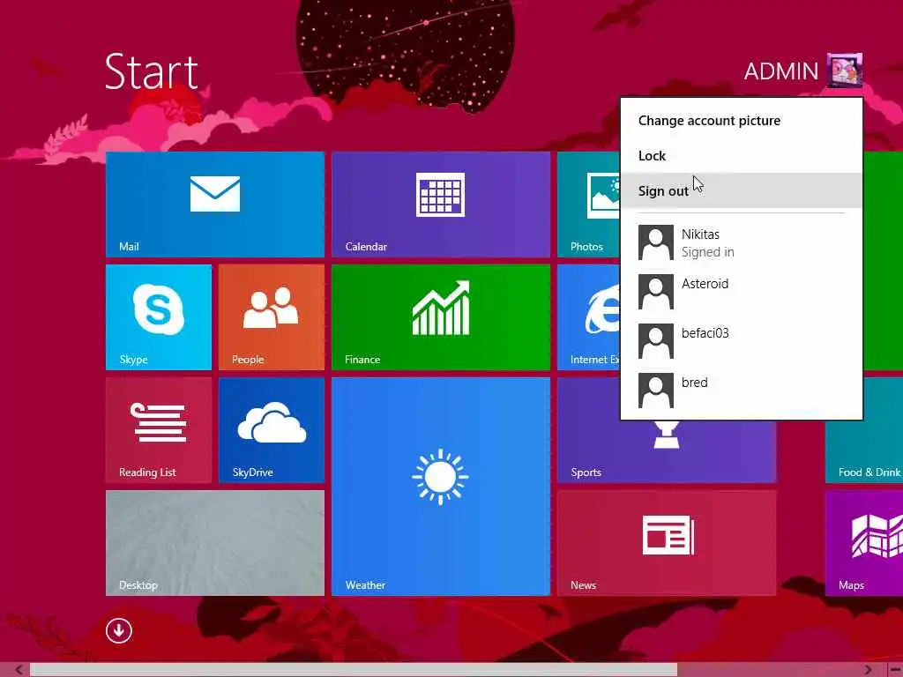
Task: Launch the Photos tile
Action: (588, 205)
